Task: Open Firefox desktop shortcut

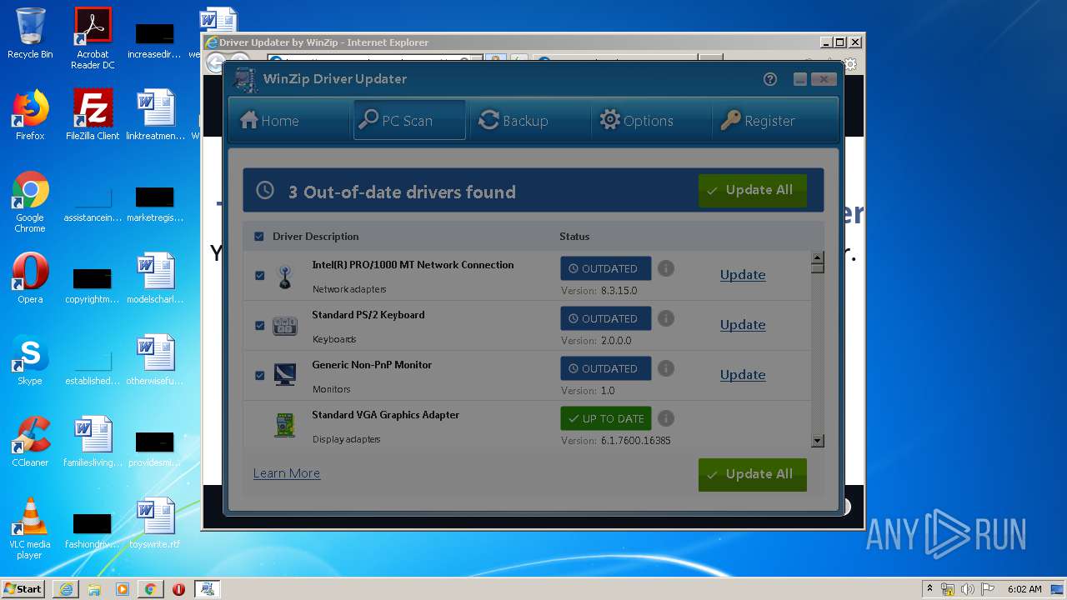Action: (30, 114)
